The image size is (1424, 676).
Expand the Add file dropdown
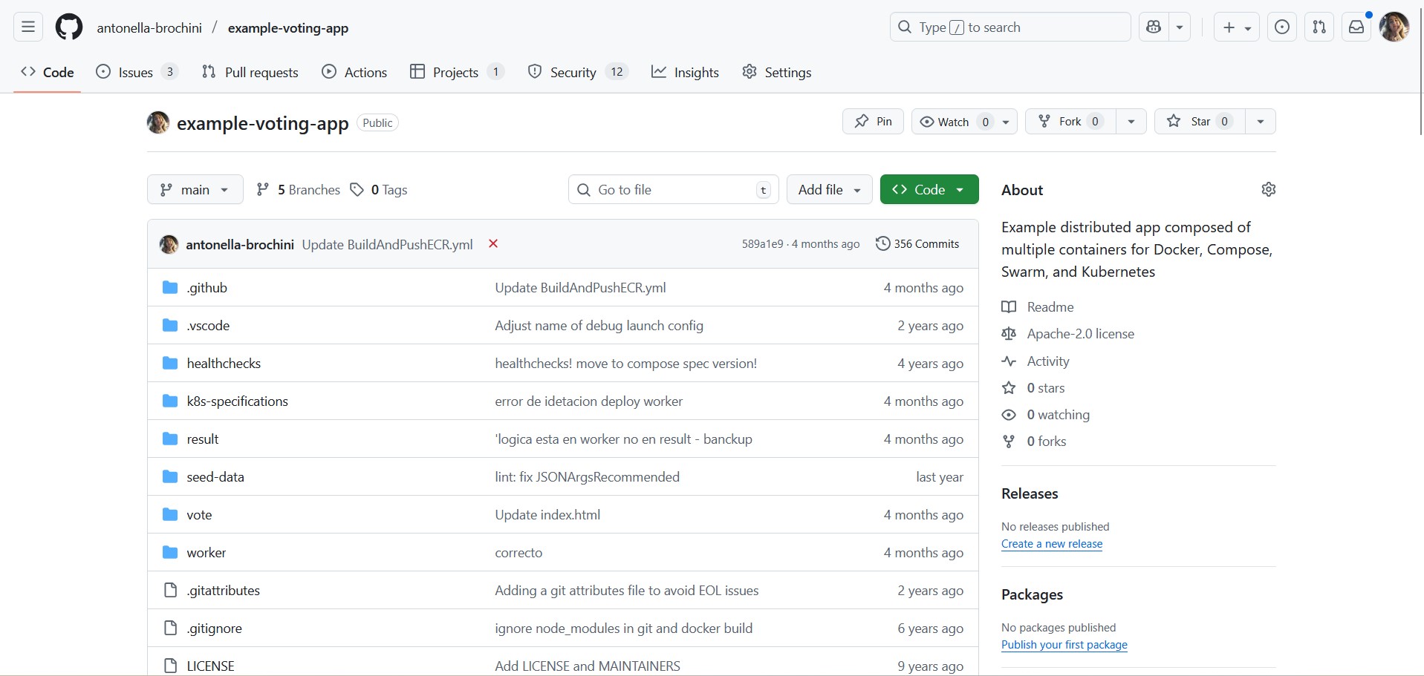tap(829, 190)
